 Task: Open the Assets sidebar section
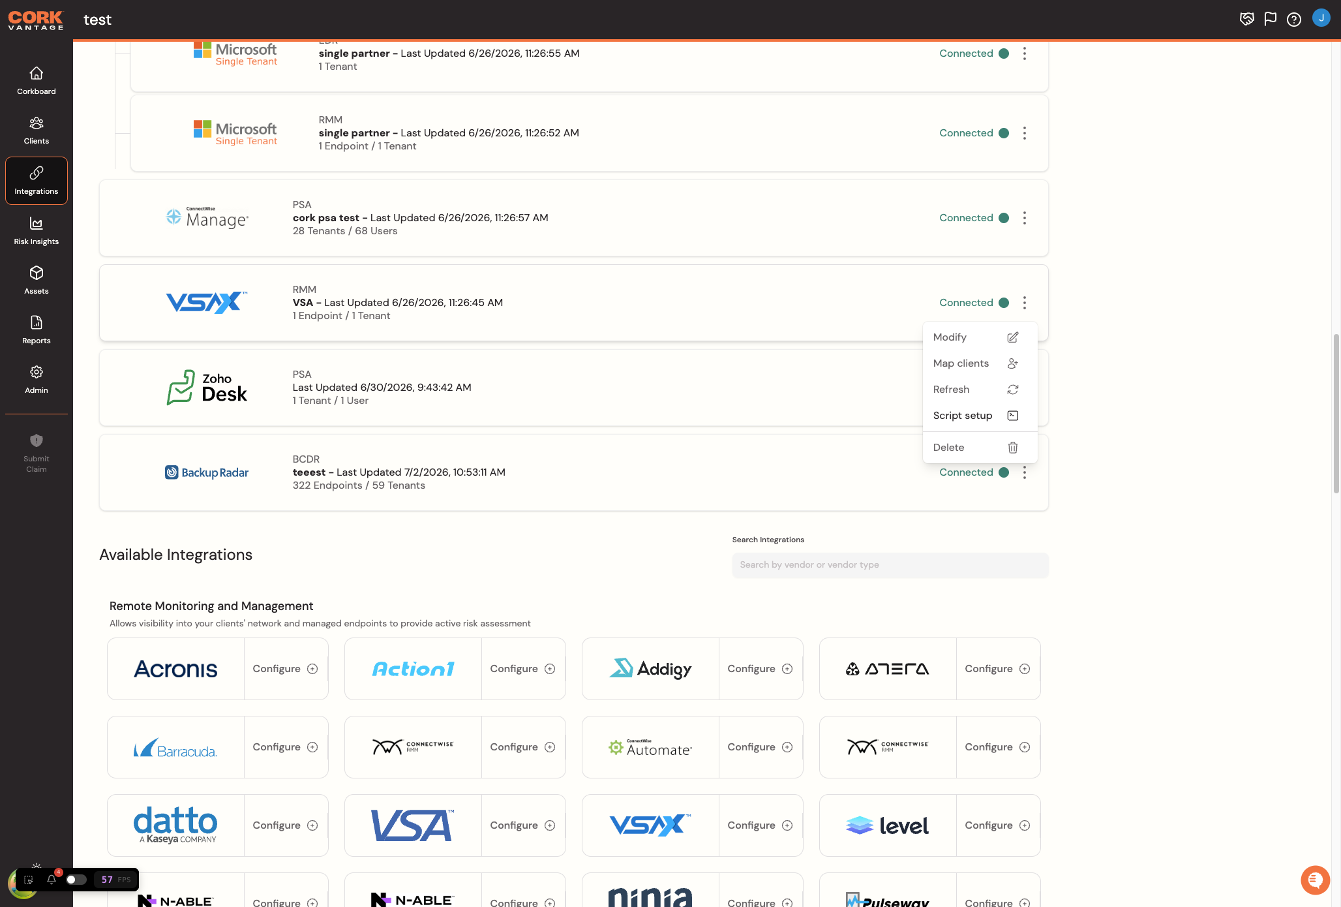click(37, 281)
